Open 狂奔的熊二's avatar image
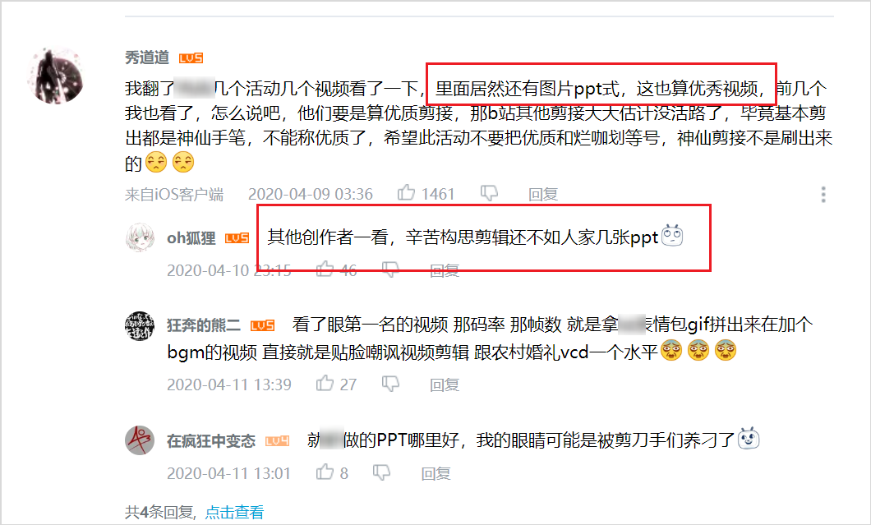The width and height of the screenshot is (871, 525). pyautogui.click(x=140, y=325)
